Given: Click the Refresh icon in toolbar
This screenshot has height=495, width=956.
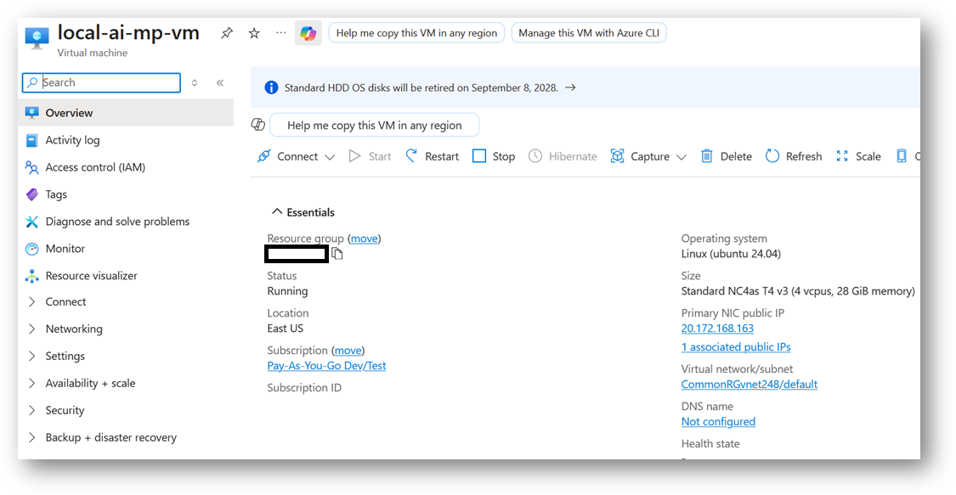Looking at the screenshot, I should click(x=772, y=156).
